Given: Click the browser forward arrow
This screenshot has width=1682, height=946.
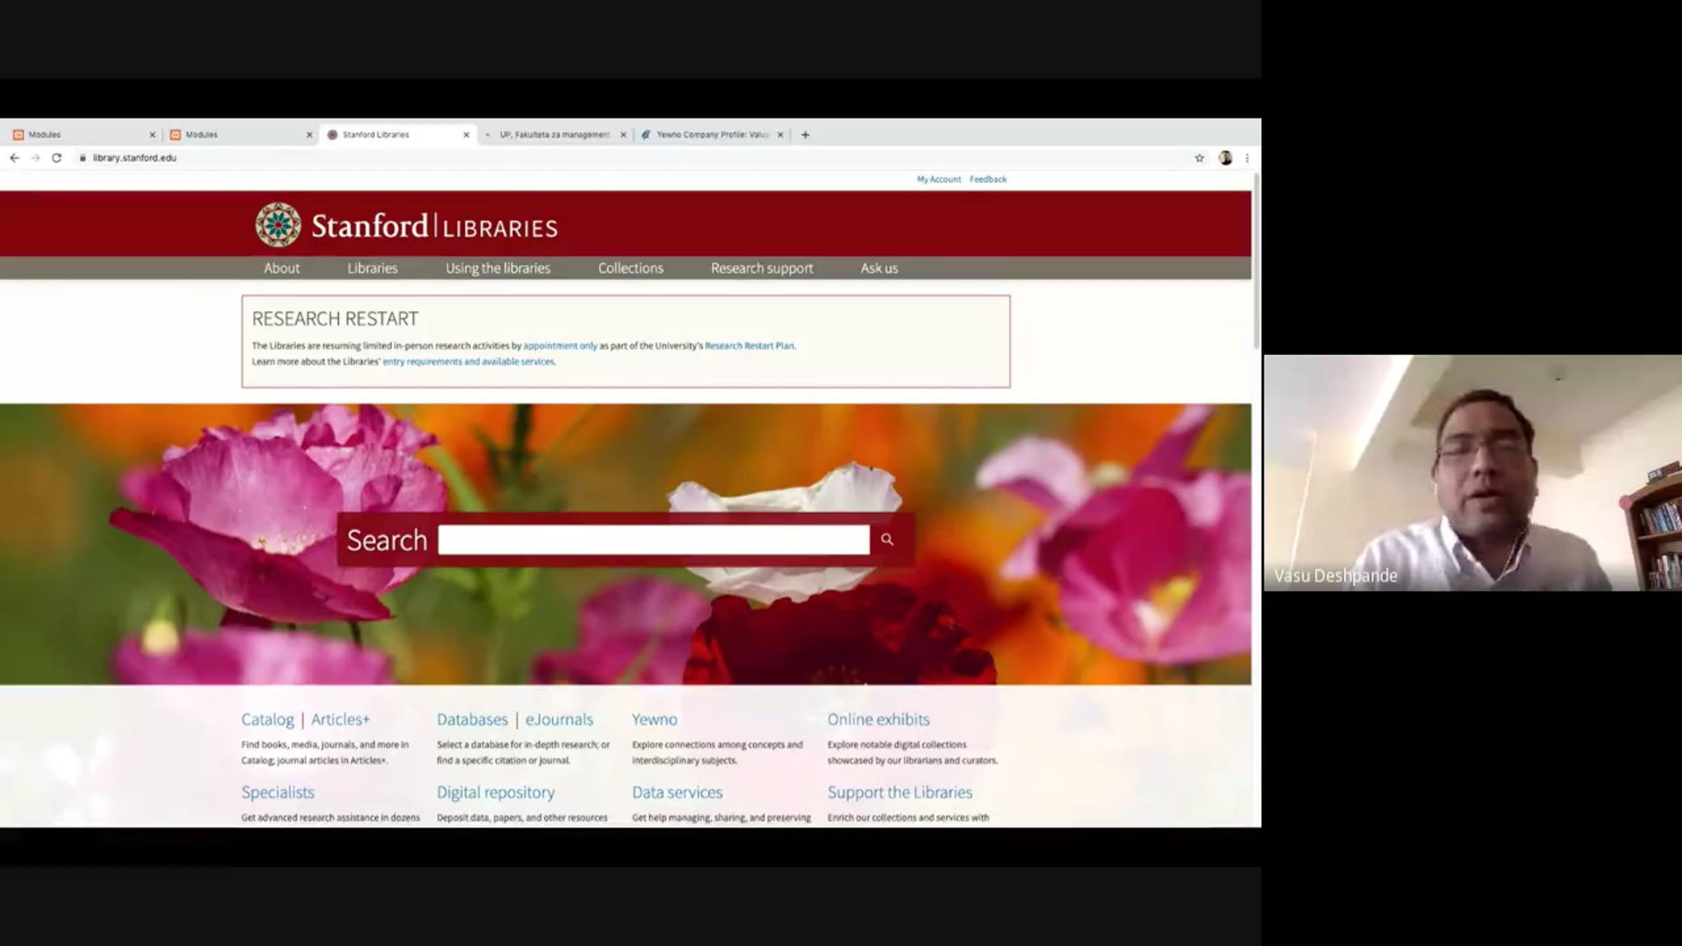Looking at the screenshot, I should (36, 158).
